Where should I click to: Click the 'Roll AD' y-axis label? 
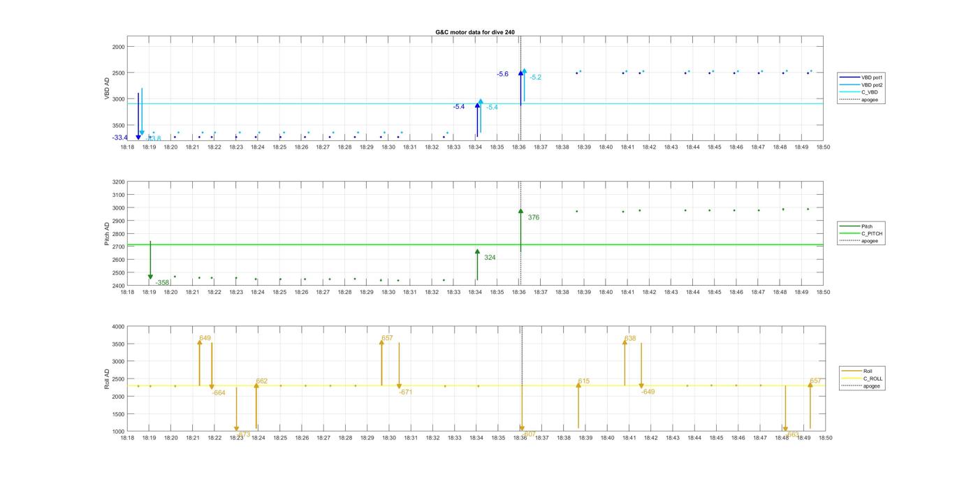pos(108,379)
